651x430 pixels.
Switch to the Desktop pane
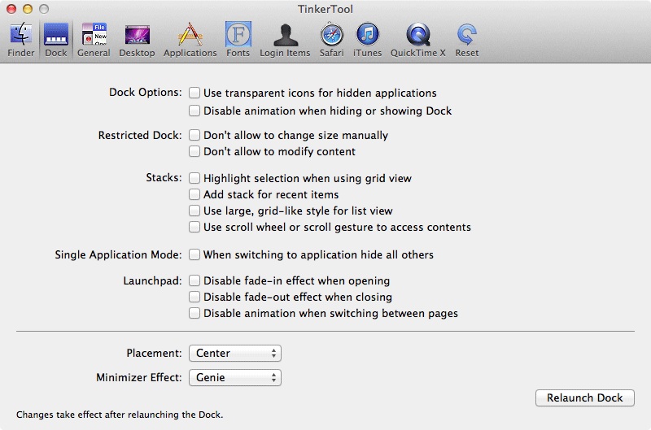[137, 40]
